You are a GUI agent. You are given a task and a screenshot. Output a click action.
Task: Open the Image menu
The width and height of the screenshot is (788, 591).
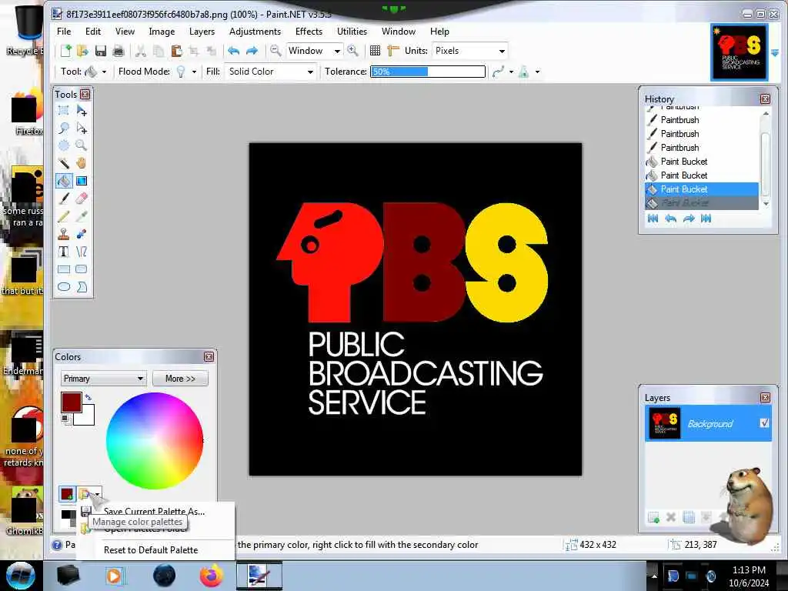pos(162,31)
